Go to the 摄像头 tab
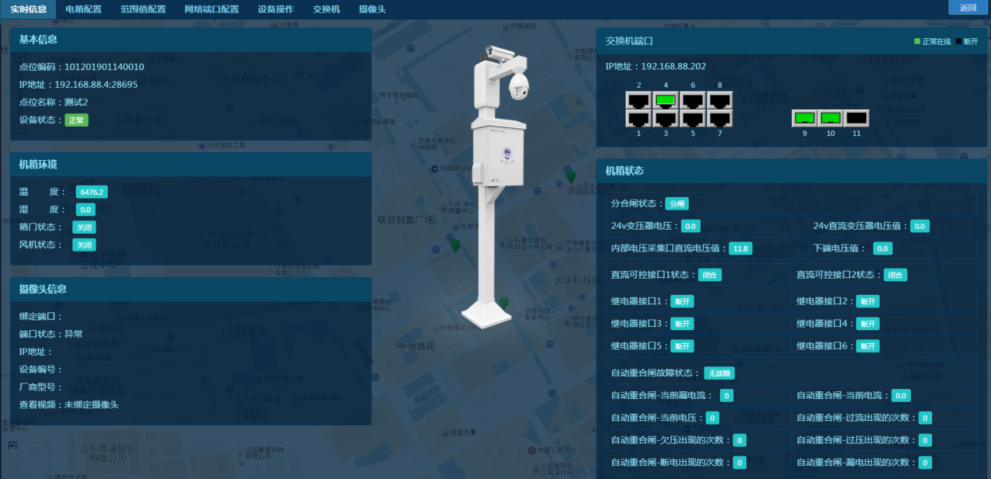The height and width of the screenshot is (479, 991). [372, 9]
